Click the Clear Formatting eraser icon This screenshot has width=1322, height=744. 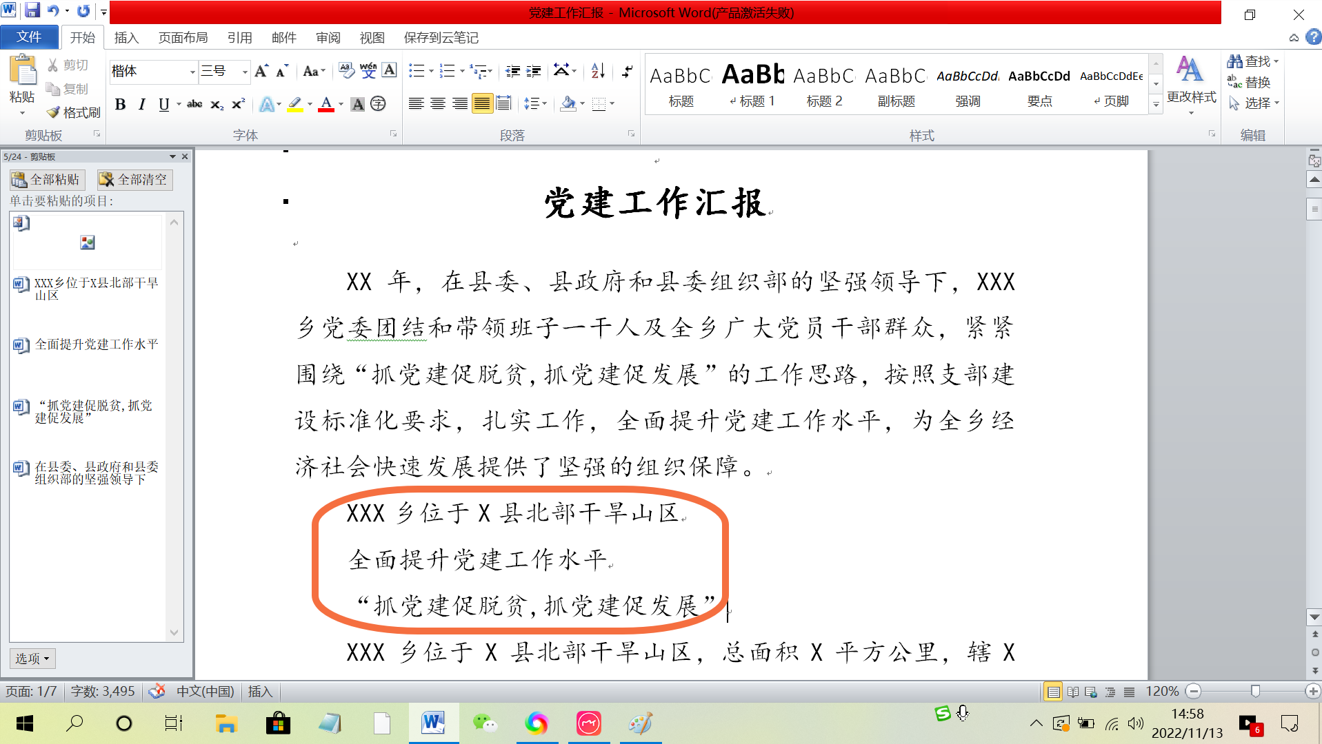point(347,70)
